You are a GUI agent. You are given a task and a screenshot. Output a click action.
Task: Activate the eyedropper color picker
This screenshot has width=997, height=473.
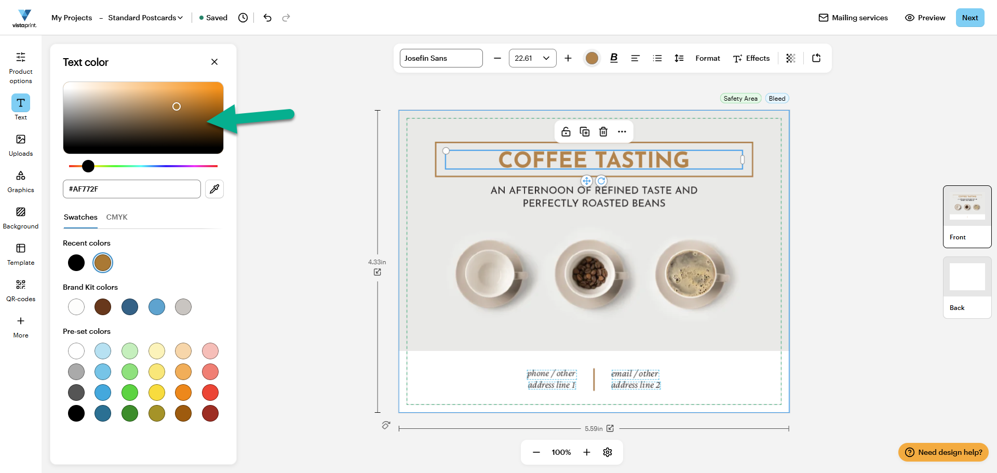(214, 189)
